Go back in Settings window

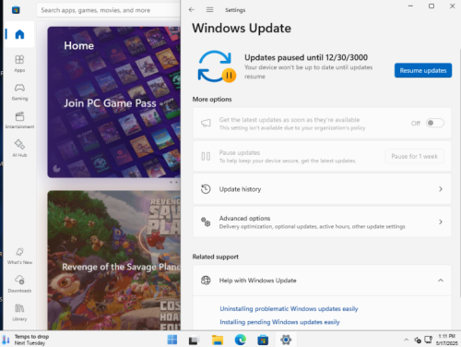(192, 10)
